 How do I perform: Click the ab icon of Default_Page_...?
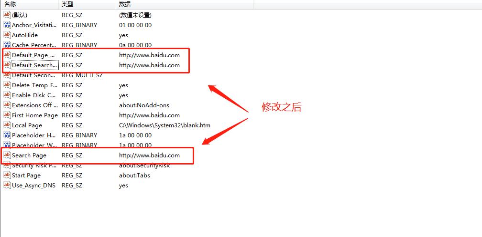[7, 55]
